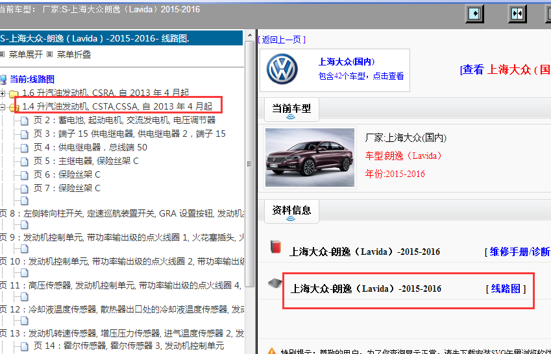Click the 厂家:上海大众(国内) text
Screen dimensions: 551x354
click(406, 138)
